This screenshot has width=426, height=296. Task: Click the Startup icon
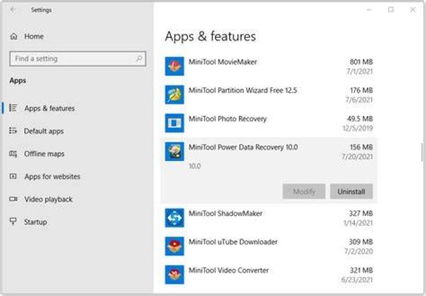13,221
